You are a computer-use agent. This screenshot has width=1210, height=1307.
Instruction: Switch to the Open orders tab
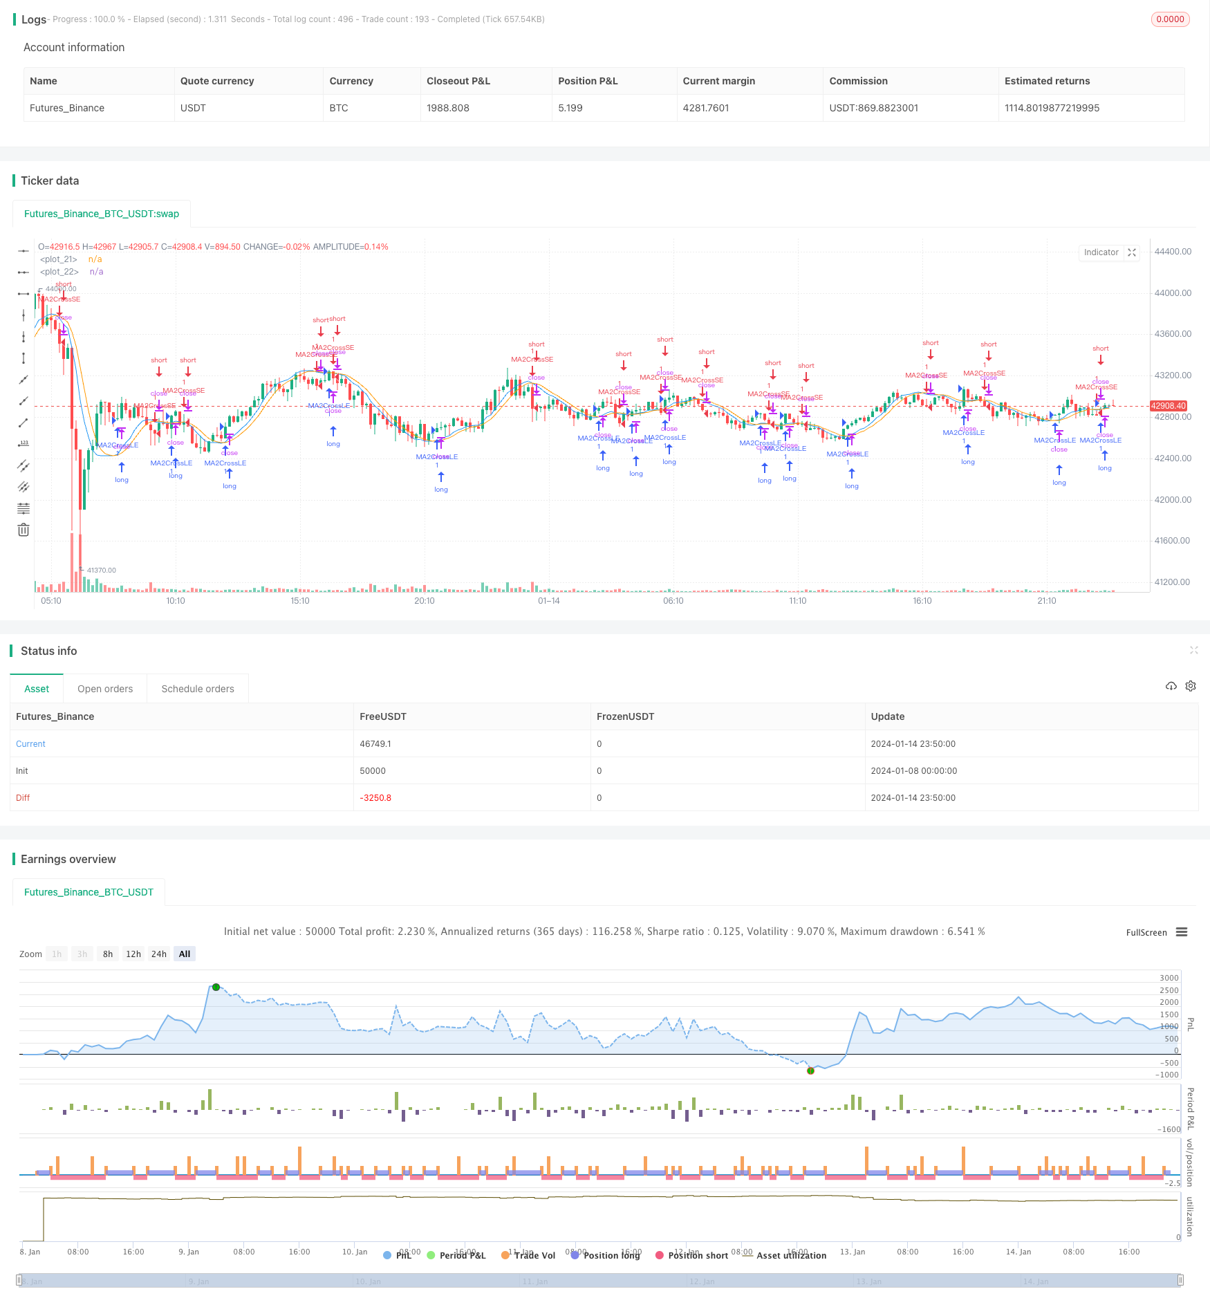105,689
